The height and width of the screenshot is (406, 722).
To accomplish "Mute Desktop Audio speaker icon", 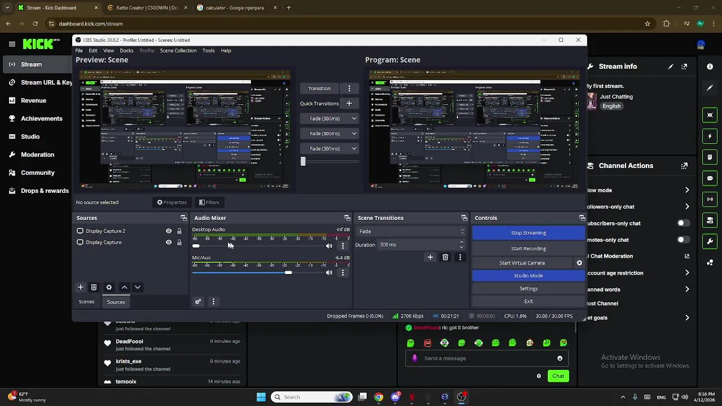I will click(329, 246).
